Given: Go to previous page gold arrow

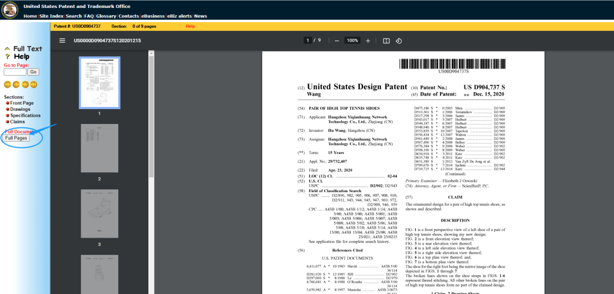Looking at the screenshot, I should tap(16, 84).
